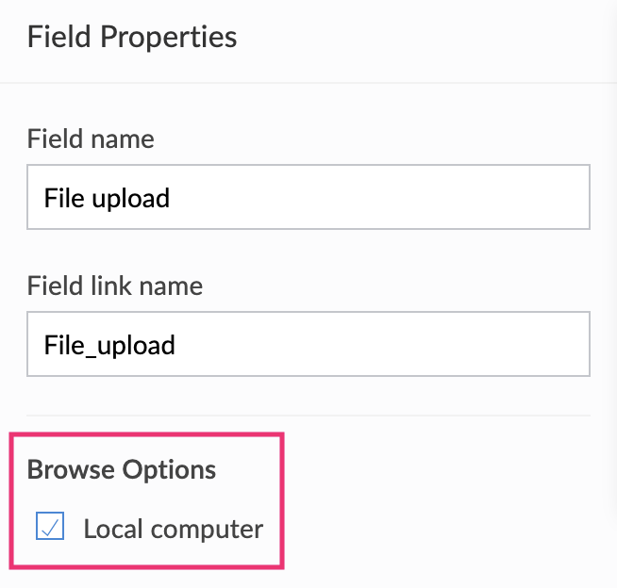617x588 pixels.
Task: Select the Browse Options section heading
Action: pyautogui.click(x=122, y=469)
